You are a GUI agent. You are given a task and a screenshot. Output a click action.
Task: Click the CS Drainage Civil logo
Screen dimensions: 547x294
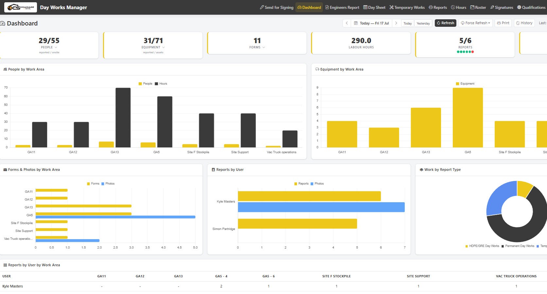tap(20, 7)
